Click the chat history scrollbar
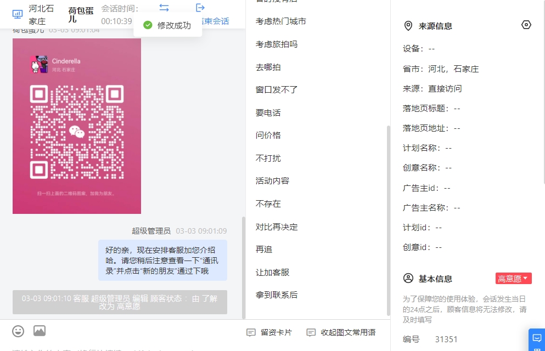545x351 pixels. [244, 267]
